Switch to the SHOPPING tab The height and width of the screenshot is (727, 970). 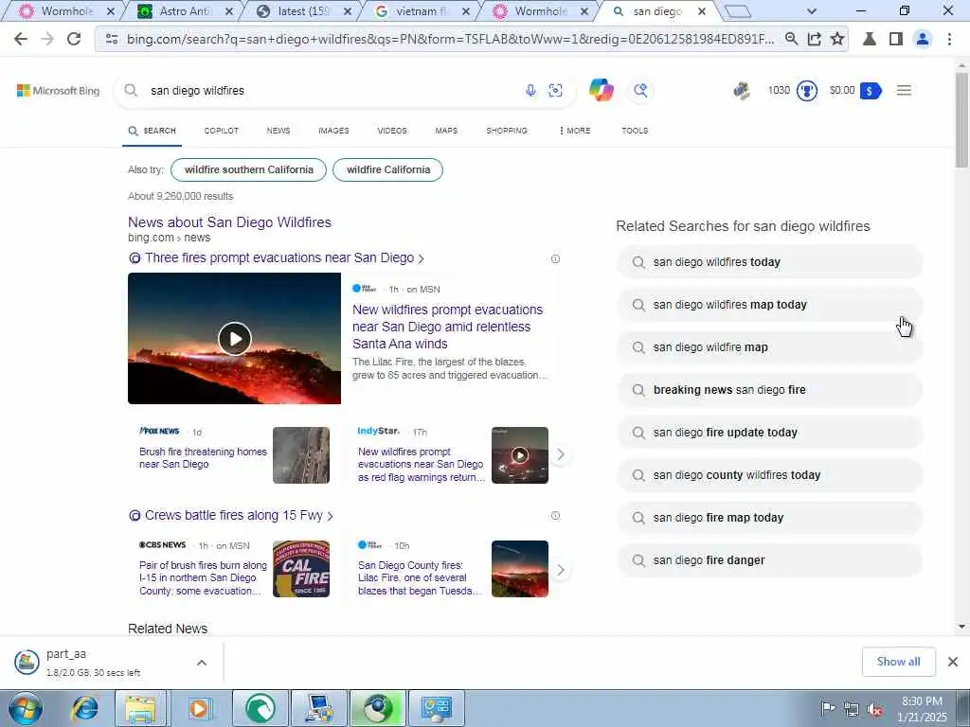coord(507,131)
